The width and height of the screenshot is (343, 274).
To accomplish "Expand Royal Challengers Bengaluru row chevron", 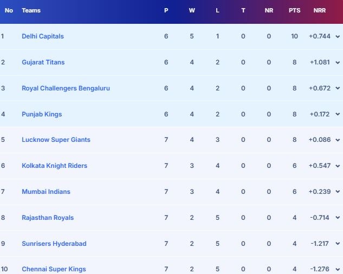I will [x=338, y=88].
